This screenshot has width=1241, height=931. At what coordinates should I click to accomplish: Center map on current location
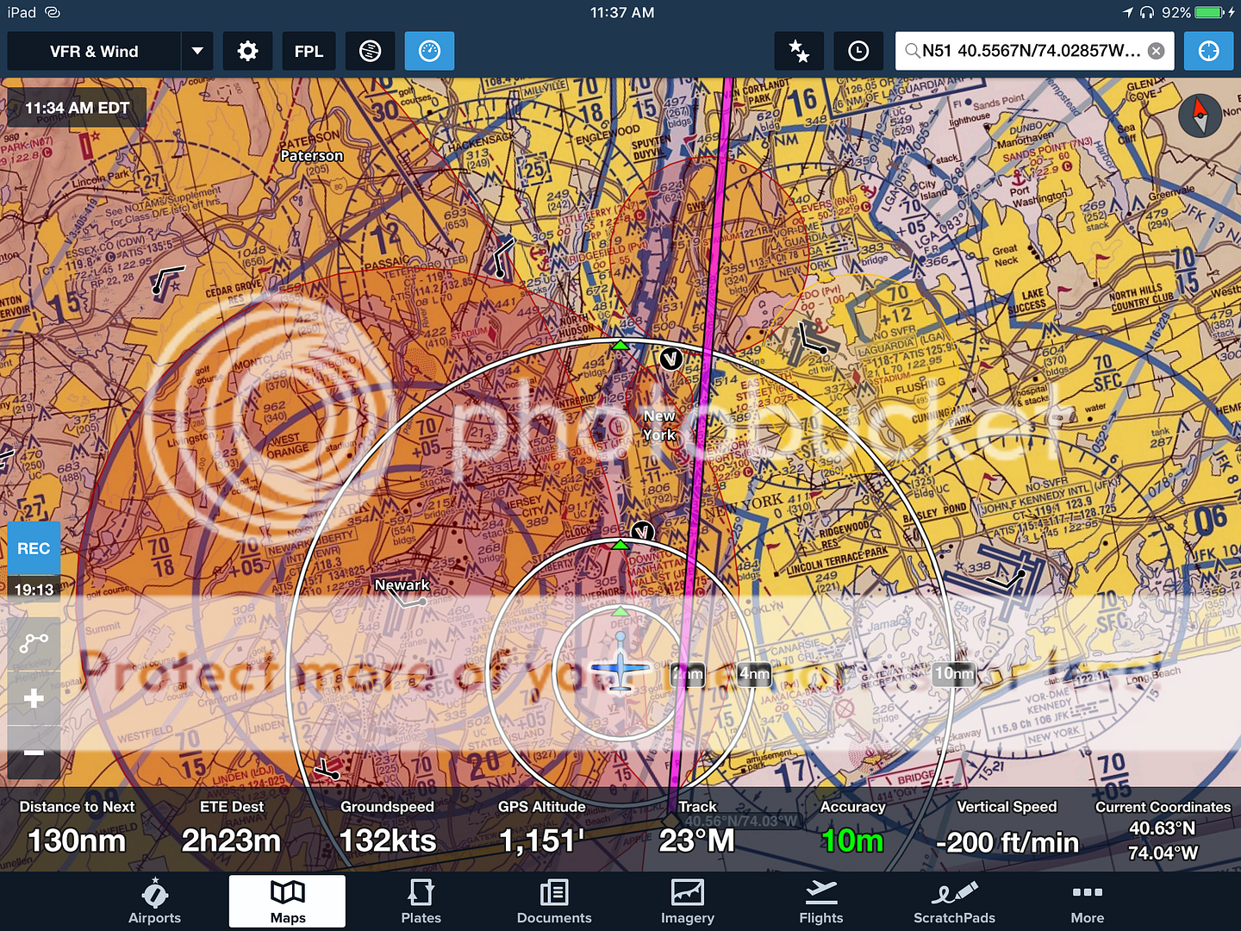tap(1208, 52)
